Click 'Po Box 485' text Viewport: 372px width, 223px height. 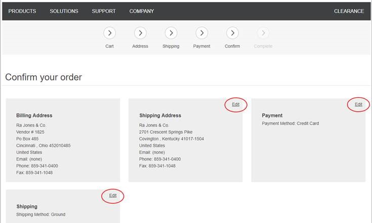pyautogui.click(x=27, y=139)
